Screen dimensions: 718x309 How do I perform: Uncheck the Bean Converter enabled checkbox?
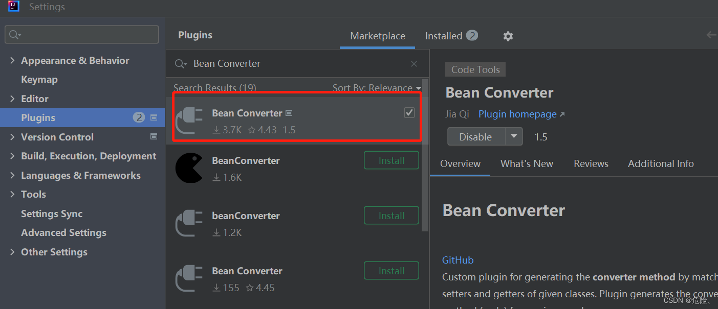point(409,112)
